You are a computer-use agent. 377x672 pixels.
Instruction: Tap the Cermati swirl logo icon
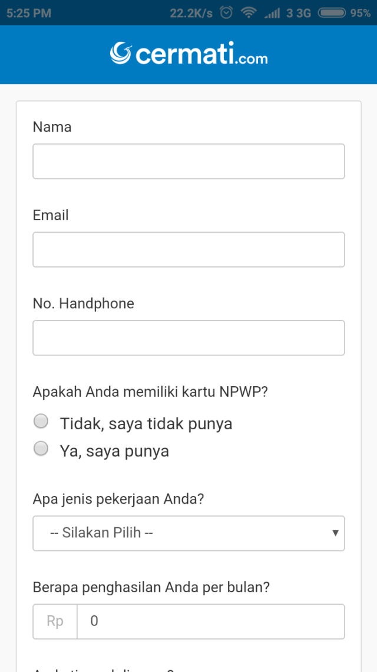pos(121,53)
